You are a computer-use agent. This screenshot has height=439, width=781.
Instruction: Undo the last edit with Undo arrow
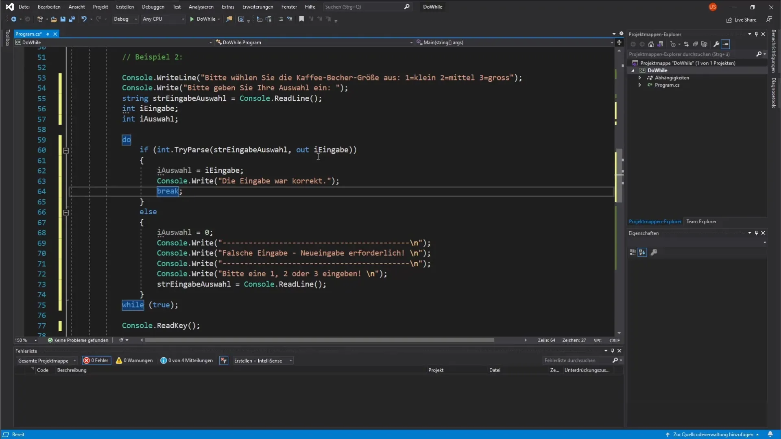coord(84,19)
